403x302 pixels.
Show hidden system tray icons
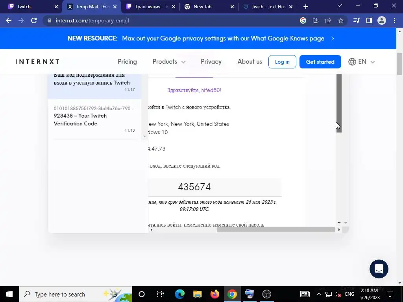pyautogui.click(x=319, y=294)
